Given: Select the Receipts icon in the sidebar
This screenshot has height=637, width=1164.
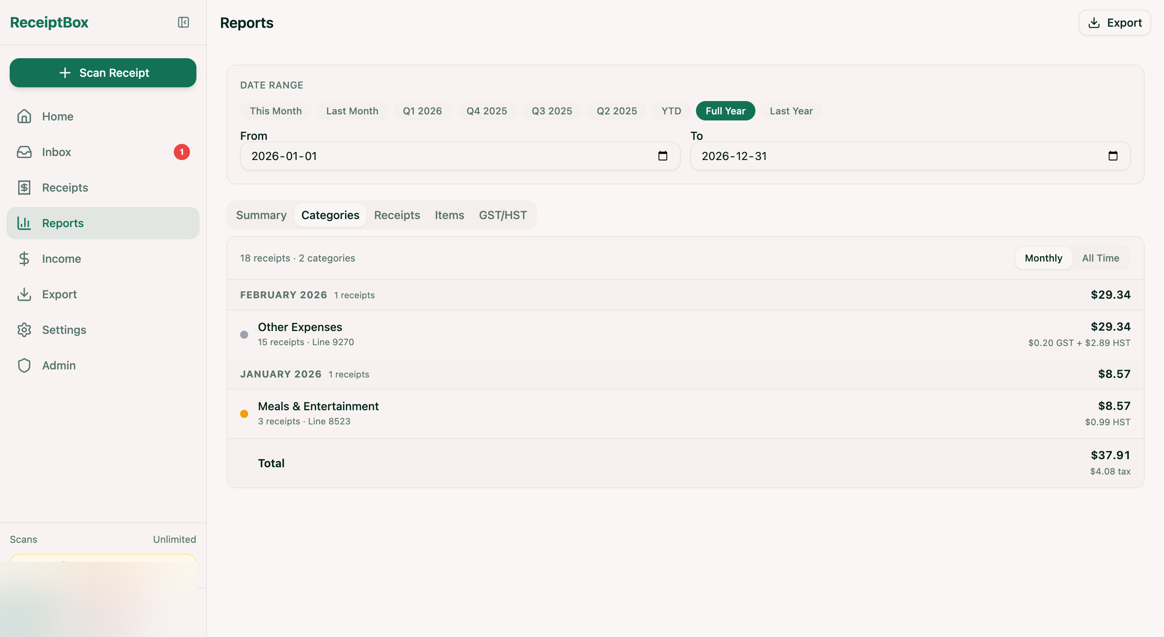Looking at the screenshot, I should tap(24, 187).
